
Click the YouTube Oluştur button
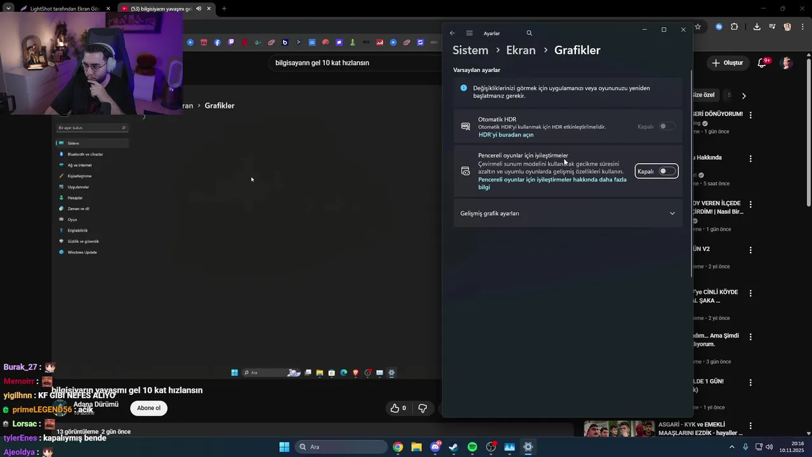coord(727,63)
